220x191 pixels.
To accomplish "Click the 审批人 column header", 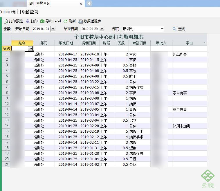I will click(161, 43).
